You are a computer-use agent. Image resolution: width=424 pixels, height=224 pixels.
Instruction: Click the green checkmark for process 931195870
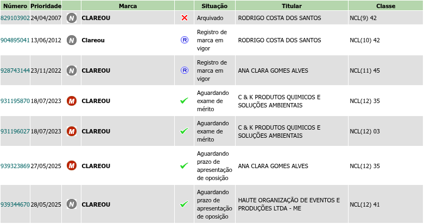pyautogui.click(x=184, y=101)
